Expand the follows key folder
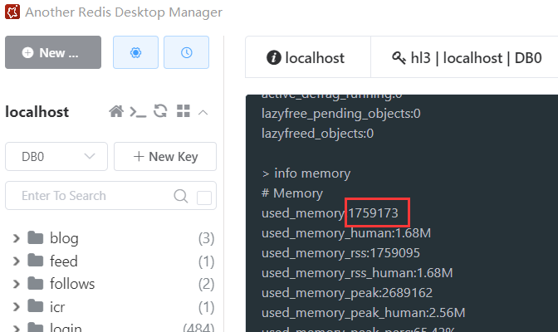Image resolution: width=558 pixels, height=332 pixels. 16,284
